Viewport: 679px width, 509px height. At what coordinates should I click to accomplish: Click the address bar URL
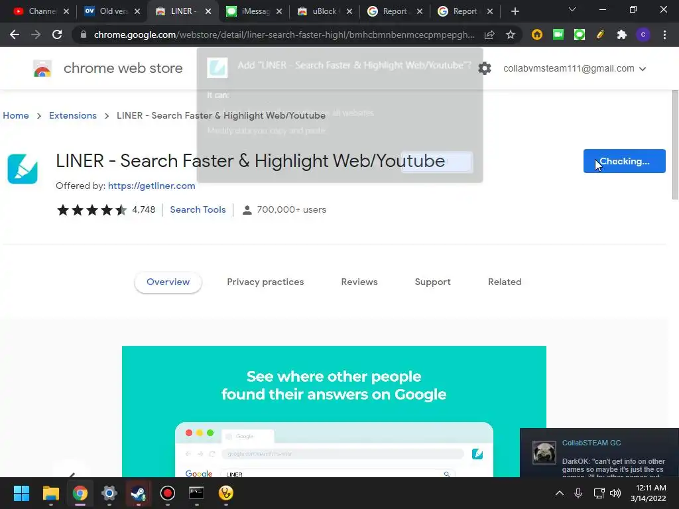click(x=284, y=34)
